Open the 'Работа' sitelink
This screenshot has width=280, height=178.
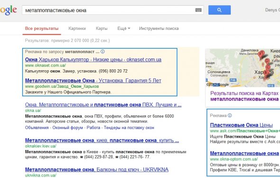coord(93,128)
